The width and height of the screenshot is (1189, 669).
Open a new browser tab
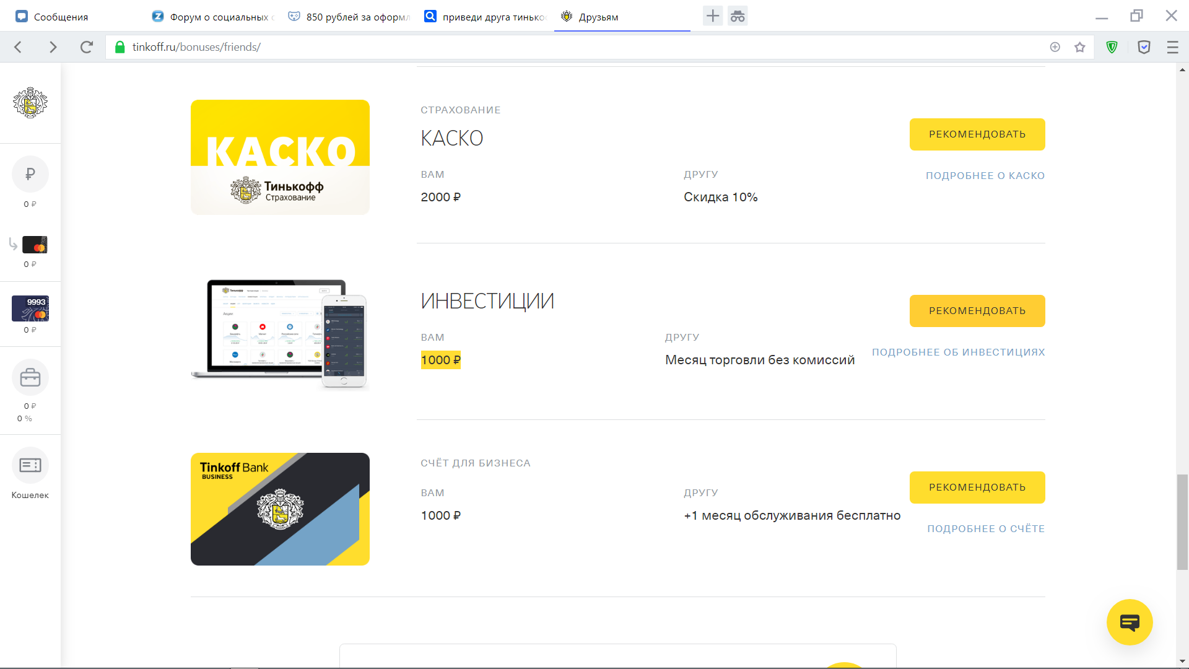click(713, 16)
